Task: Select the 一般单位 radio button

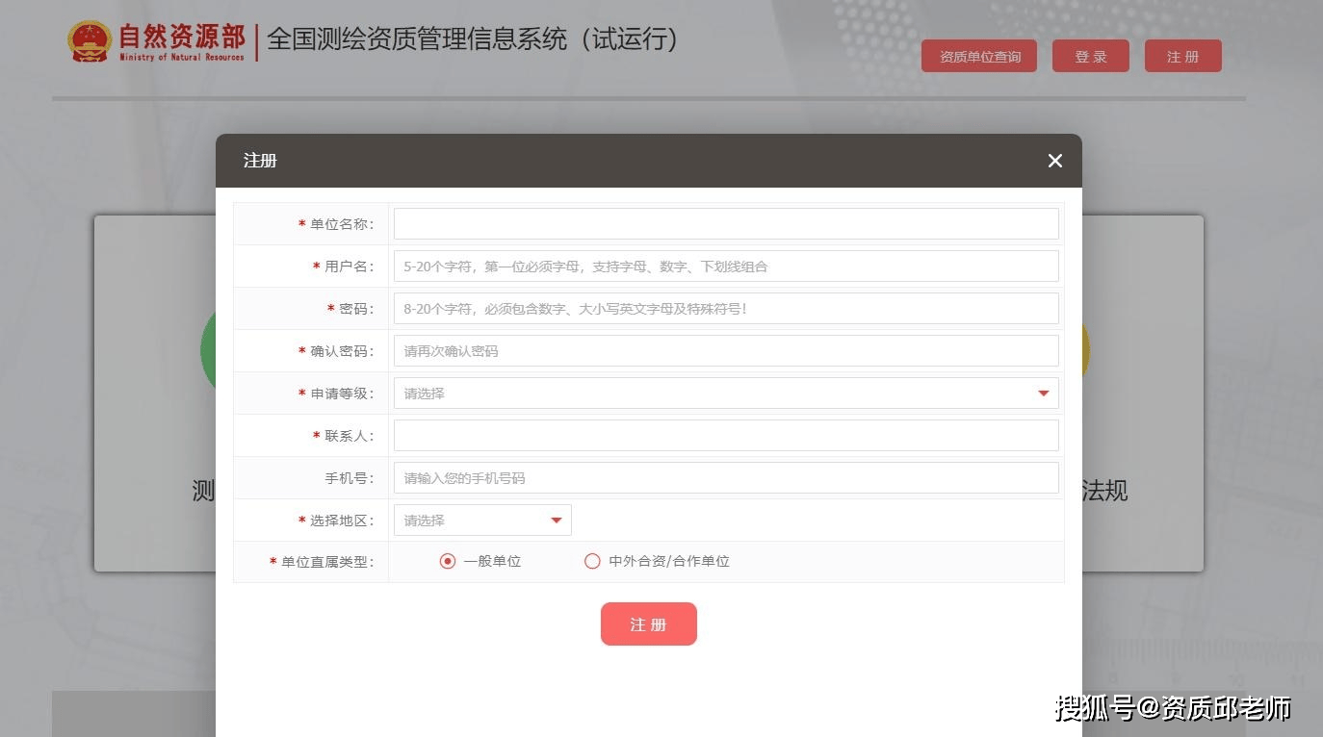Action: click(x=448, y=561)
